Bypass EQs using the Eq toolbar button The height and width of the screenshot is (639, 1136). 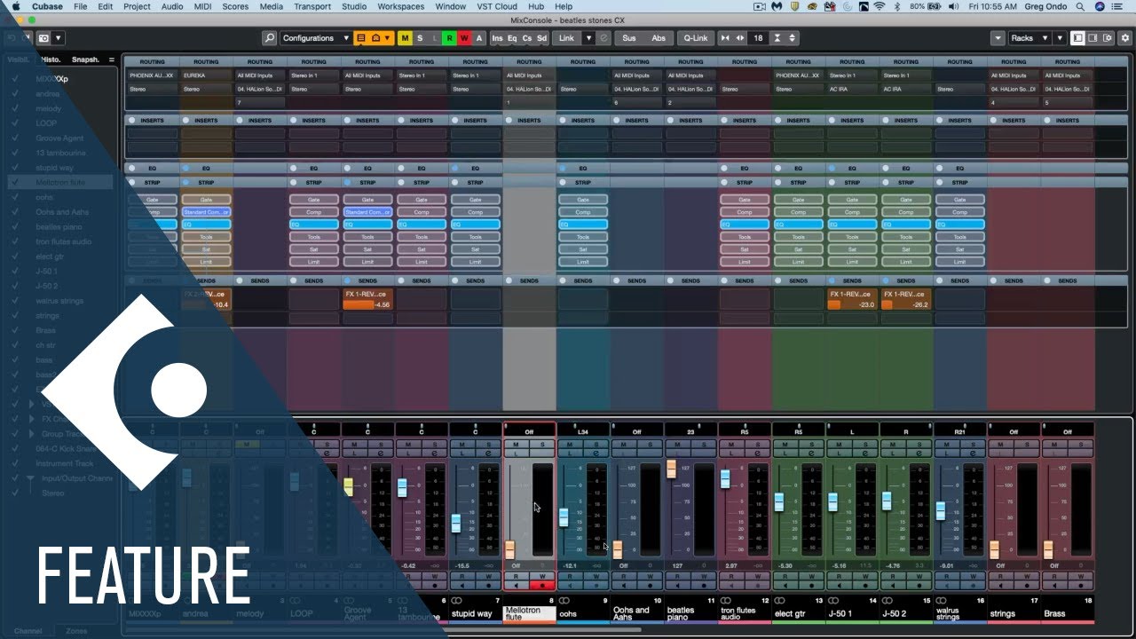point(512,38)
